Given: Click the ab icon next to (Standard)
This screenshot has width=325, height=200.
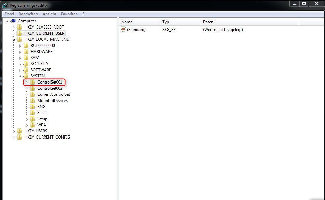Looking at the screenshot, I should pyautogui.click(x=123, y=30).
